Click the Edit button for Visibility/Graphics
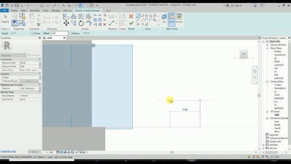This screenshot has height=164, width=291. click(29, 81)
